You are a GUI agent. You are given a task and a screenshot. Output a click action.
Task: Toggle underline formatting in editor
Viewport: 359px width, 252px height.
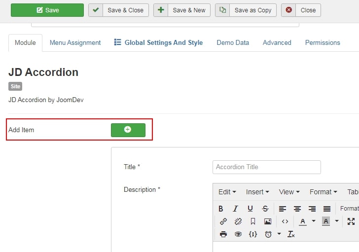pyautogui.click(x=250, y=209)
